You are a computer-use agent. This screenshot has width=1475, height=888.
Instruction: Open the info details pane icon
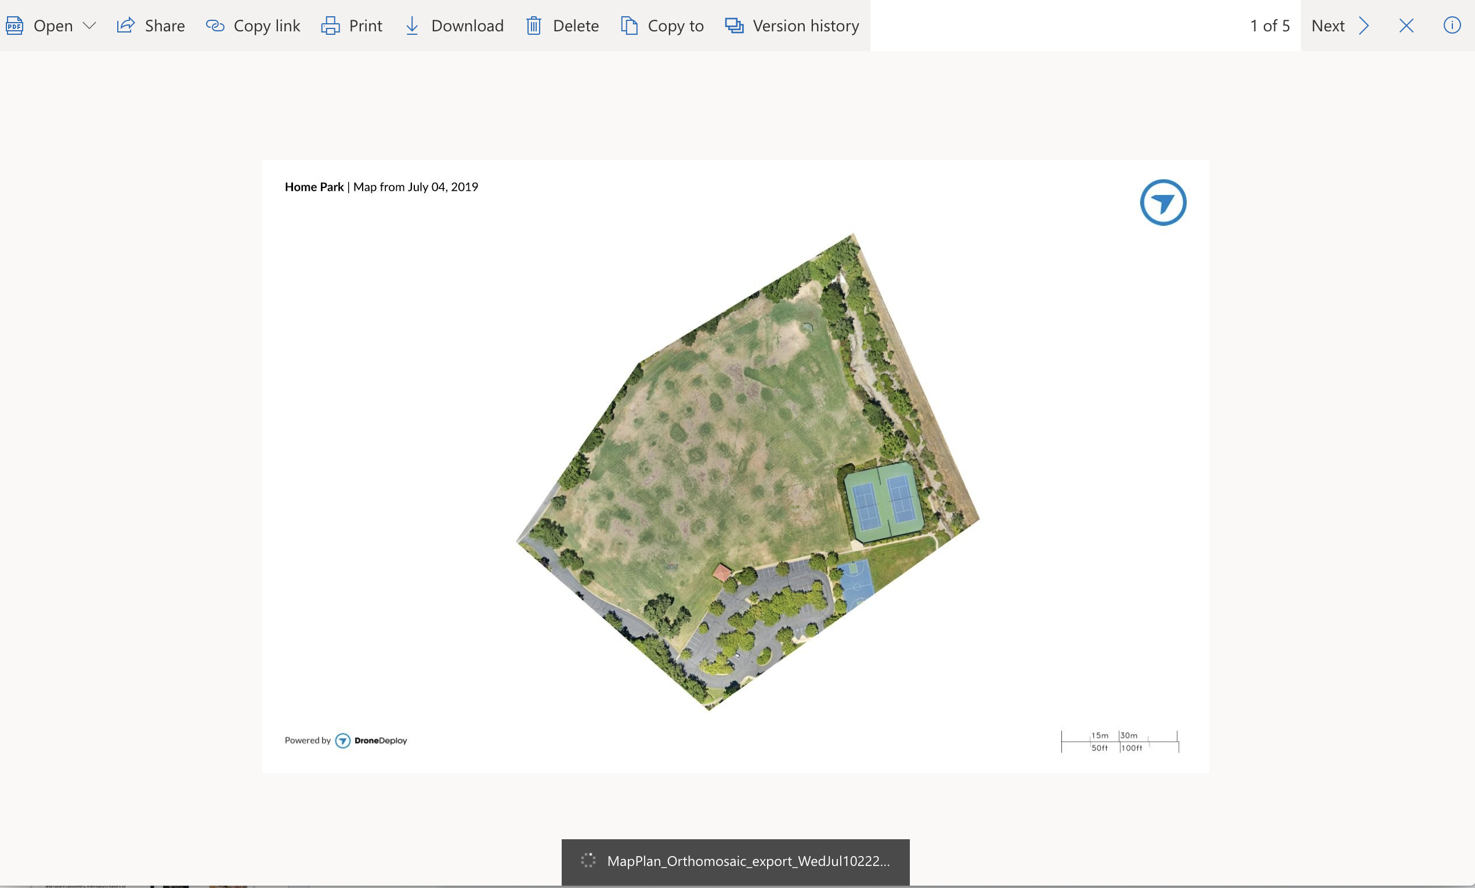(1452, 25)
